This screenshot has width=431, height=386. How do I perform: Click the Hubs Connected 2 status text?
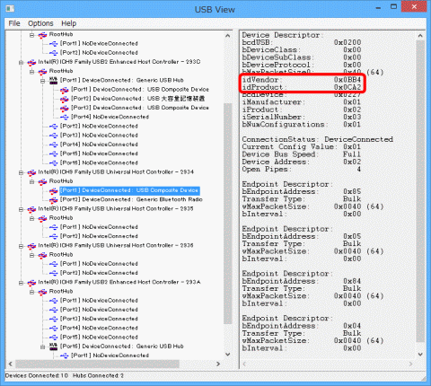coord(98,375)
